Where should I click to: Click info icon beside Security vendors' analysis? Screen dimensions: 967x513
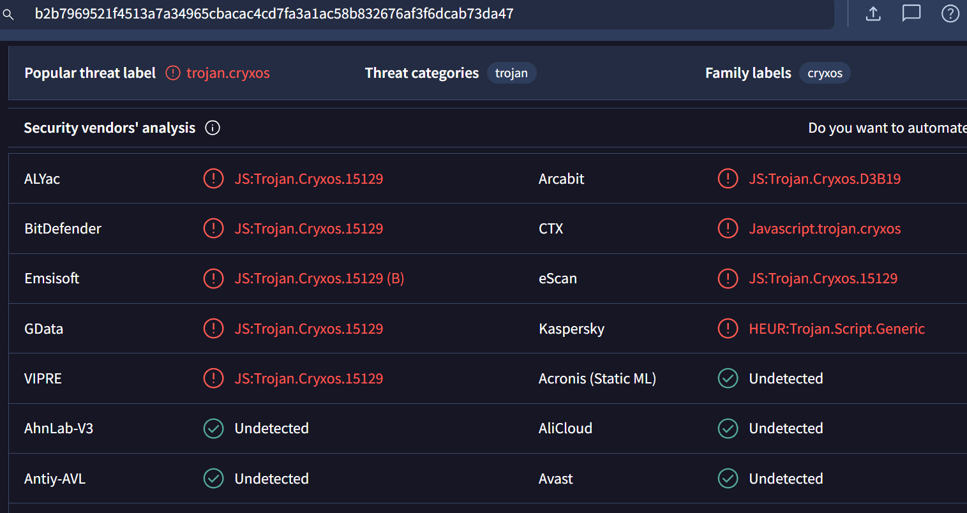coord(213,128)
